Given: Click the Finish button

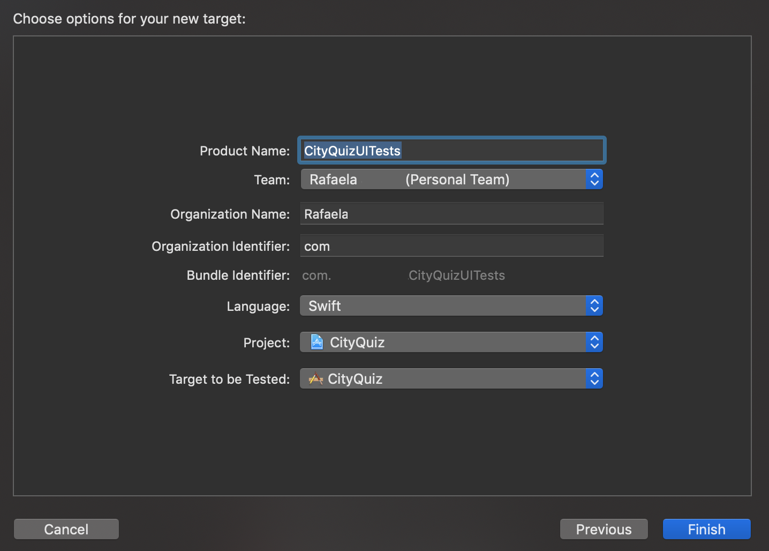Looking at the screenshot, I should pyautogui.click(x=706, y=529).
